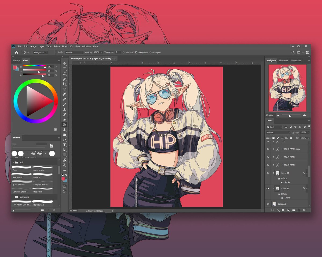Open the Image menu
Image resolution: width=322 pixels, height=257 pixels.
33,47
